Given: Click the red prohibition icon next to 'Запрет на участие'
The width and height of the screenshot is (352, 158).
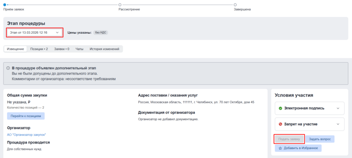Looking at the screenshot, I should tap(280, 124).
